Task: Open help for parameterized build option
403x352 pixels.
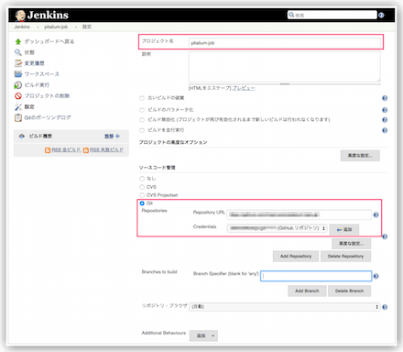Action: 385,110
